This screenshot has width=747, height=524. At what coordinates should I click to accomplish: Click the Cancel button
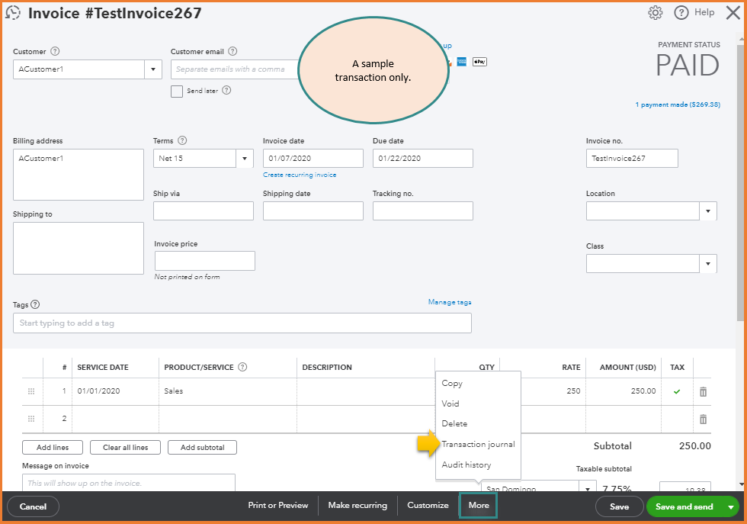[33, 506]
